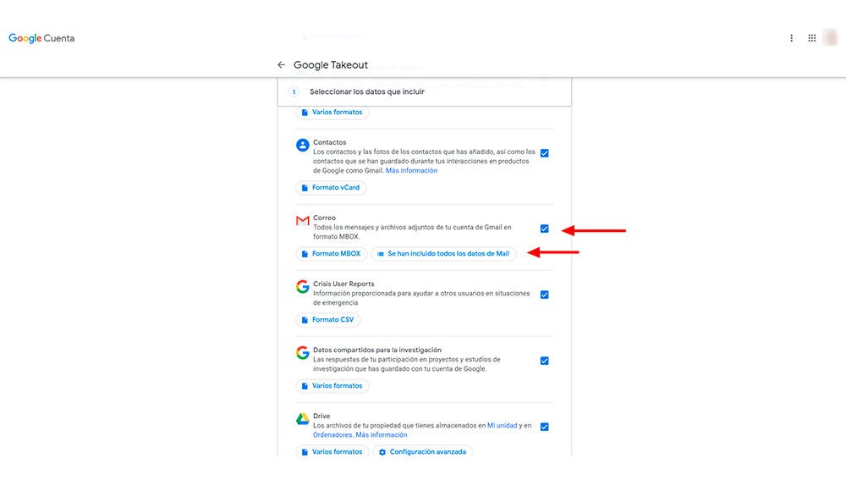Click the 'Seleccionar los datos que incluir' step header
Screen dimensions: 846x480
pos(425,91)
